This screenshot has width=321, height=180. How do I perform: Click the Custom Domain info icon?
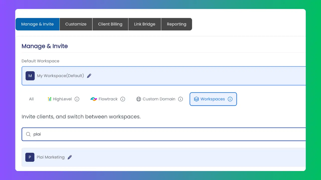coord(180,99)
